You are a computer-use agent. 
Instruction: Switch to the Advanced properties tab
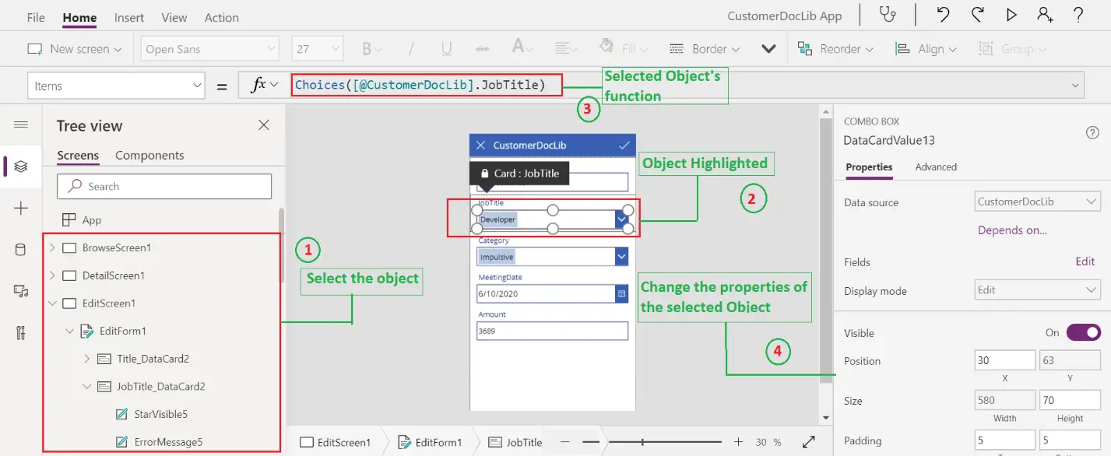936,167
